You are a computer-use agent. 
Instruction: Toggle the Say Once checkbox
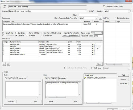(16, 33)
